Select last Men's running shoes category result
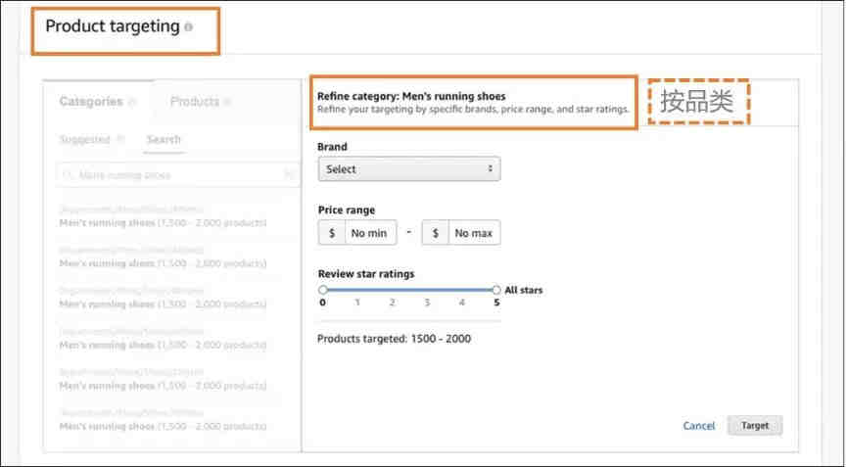Viewport: 848px width, 467px height. pos(163,420)
